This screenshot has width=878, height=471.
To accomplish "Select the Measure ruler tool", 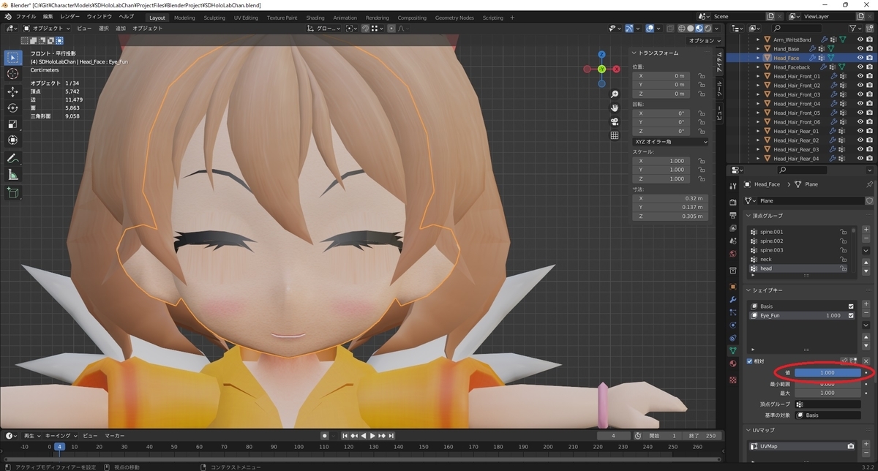I will [x=12, y=175].
